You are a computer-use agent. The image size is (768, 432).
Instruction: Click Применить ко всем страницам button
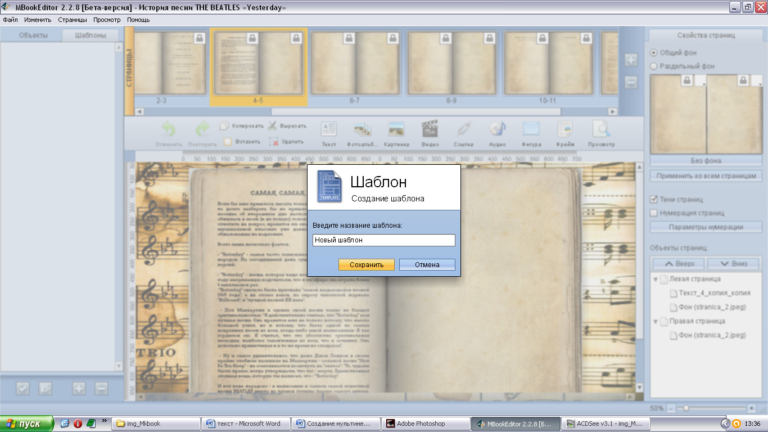(x=706, y=176)
